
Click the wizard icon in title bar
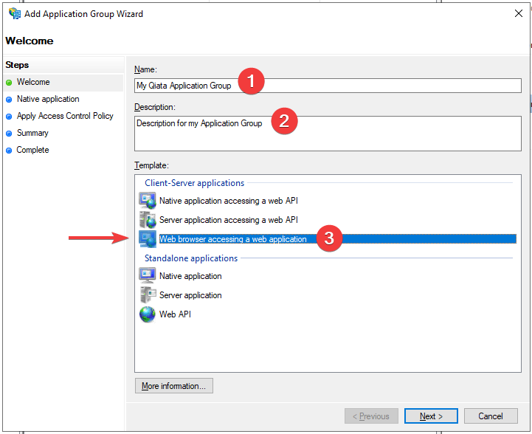14,13
